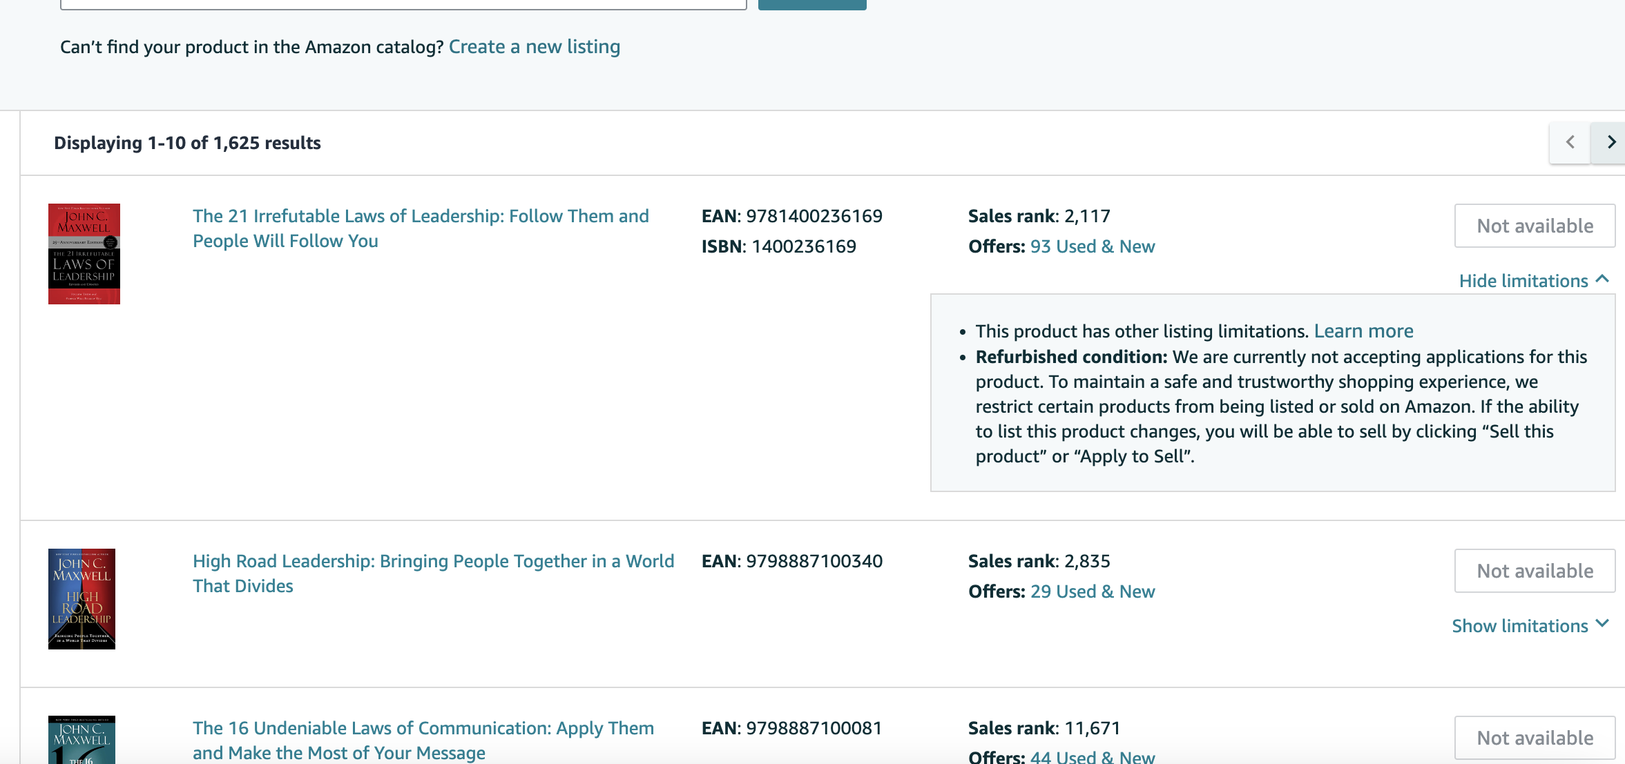Select Sales rank 2,117 text
The image size is (1625, 764).
[1039, 216]
